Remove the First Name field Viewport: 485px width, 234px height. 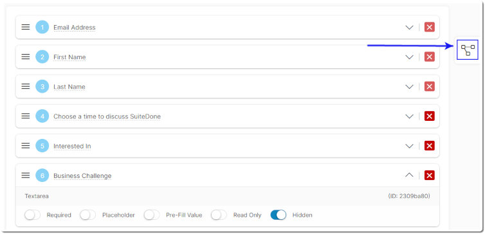[429, 57]
